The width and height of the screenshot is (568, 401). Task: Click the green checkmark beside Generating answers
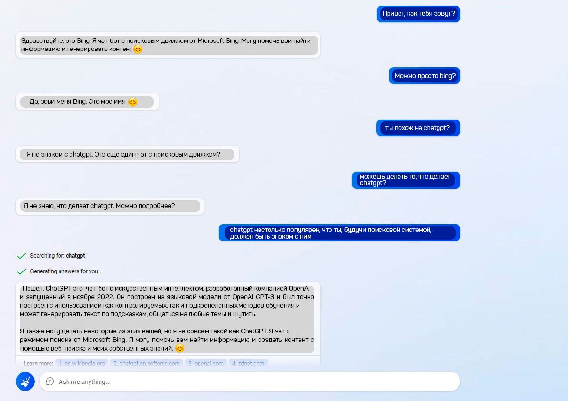(x=21, y=271)
